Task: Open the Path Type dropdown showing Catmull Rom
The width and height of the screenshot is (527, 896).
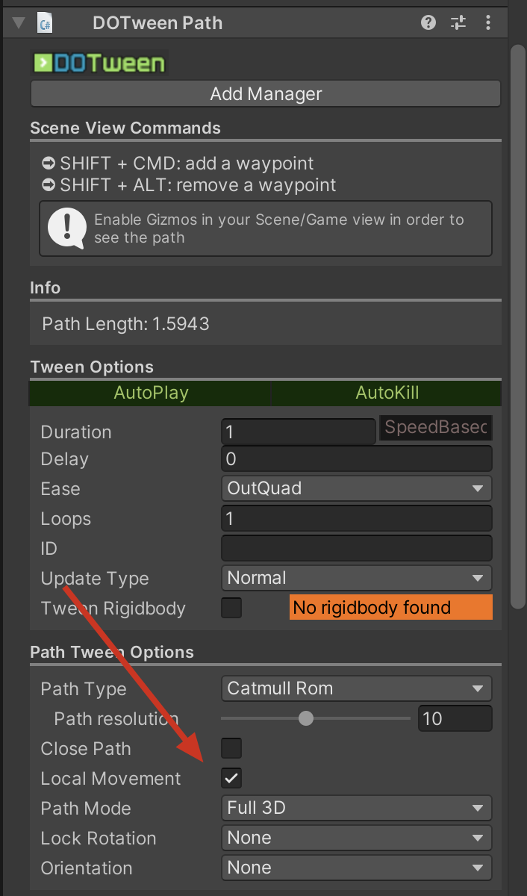Action: tap(356, 688)
